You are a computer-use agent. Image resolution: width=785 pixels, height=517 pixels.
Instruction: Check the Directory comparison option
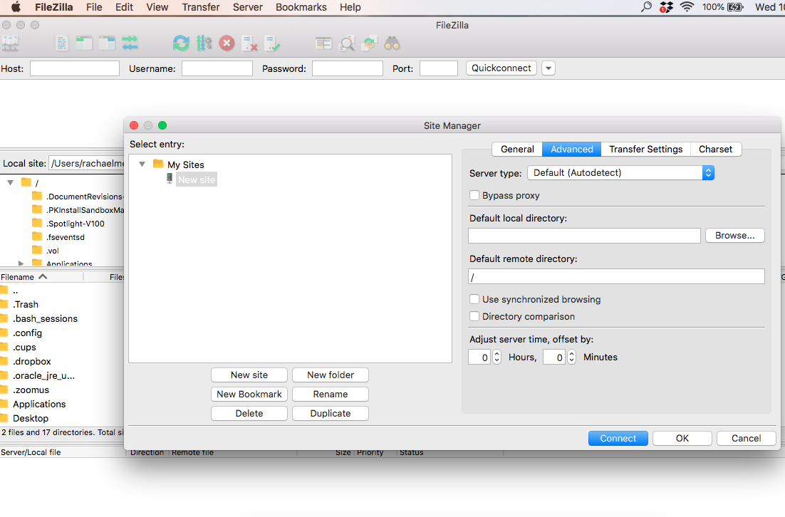[474, 317]
